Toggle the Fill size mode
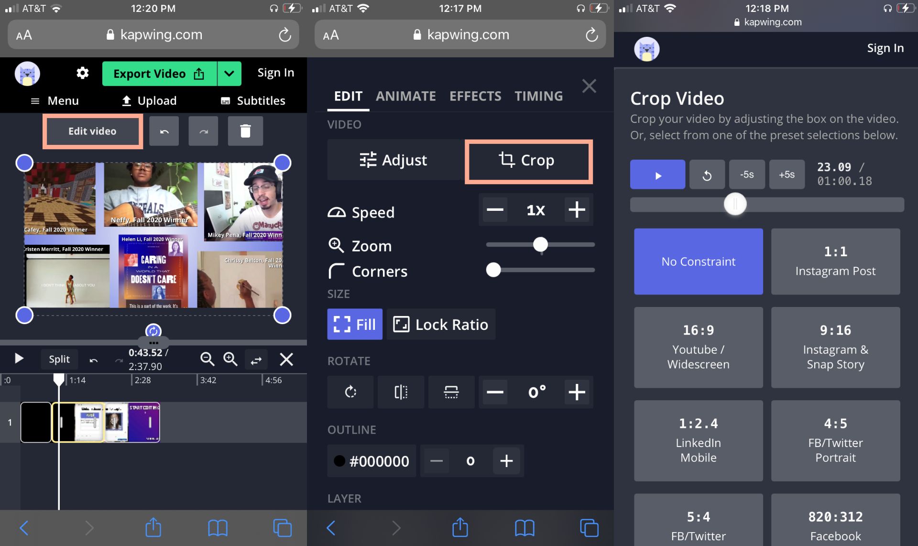 click(x=354, y=324)
